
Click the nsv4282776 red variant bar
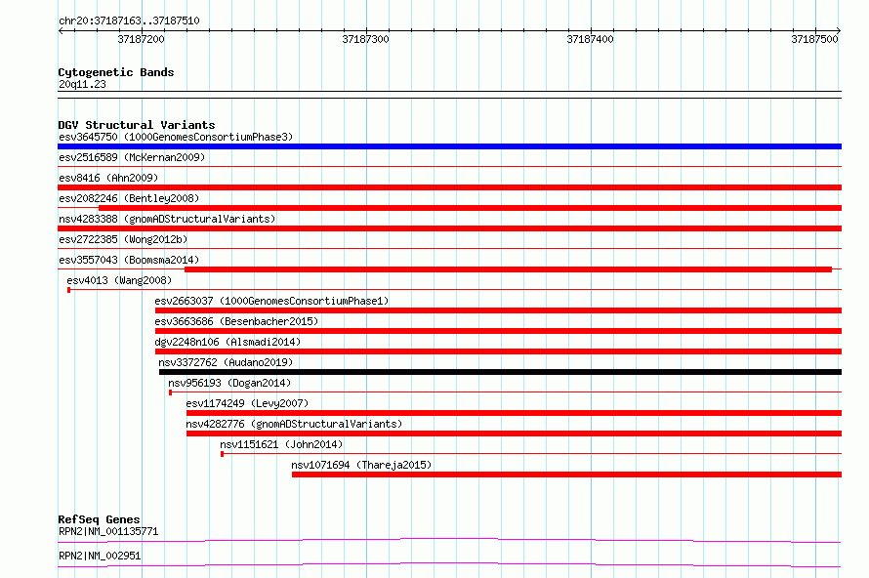pos(514,433)
